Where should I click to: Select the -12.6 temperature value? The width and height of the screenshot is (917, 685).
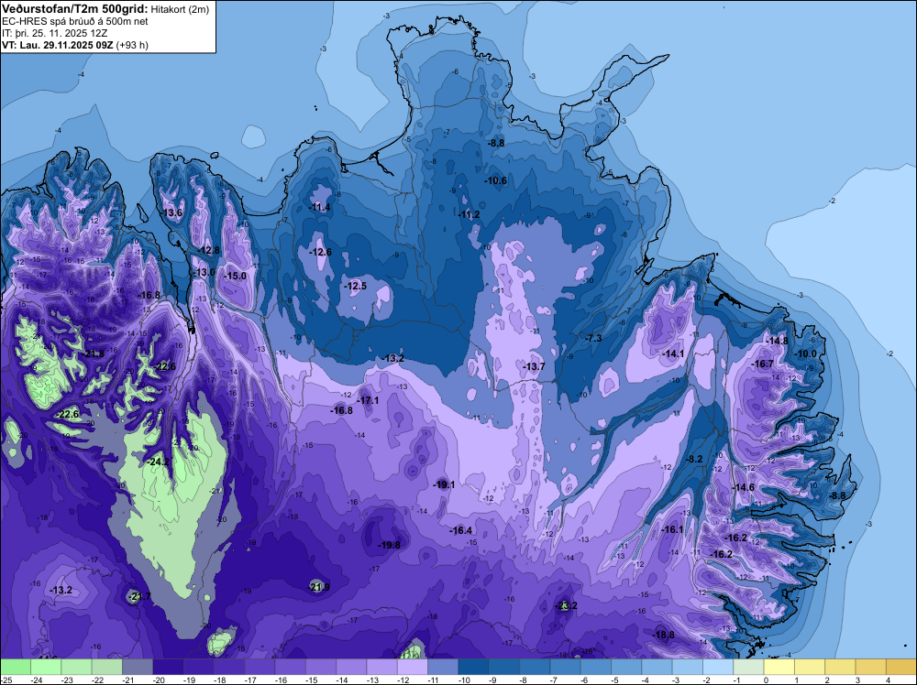pos(320,252)
